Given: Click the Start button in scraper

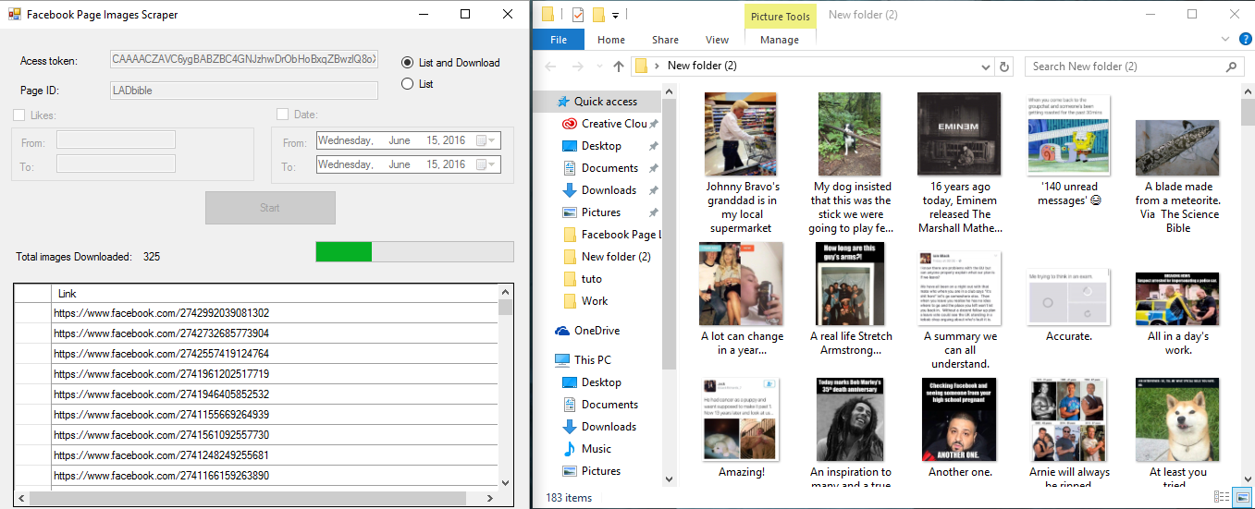Looking at the screenshot, I should point(269,208).
